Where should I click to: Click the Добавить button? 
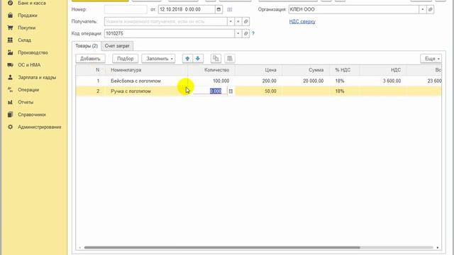point(90,59)
